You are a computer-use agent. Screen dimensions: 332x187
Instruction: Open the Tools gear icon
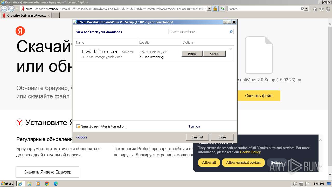pos(328,9)
